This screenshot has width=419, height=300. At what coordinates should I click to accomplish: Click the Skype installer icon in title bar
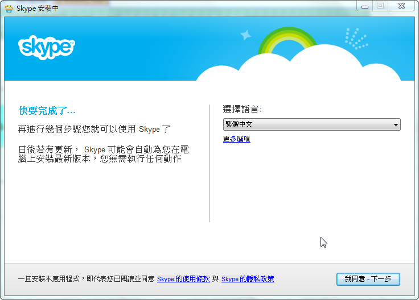coord(9,9)
